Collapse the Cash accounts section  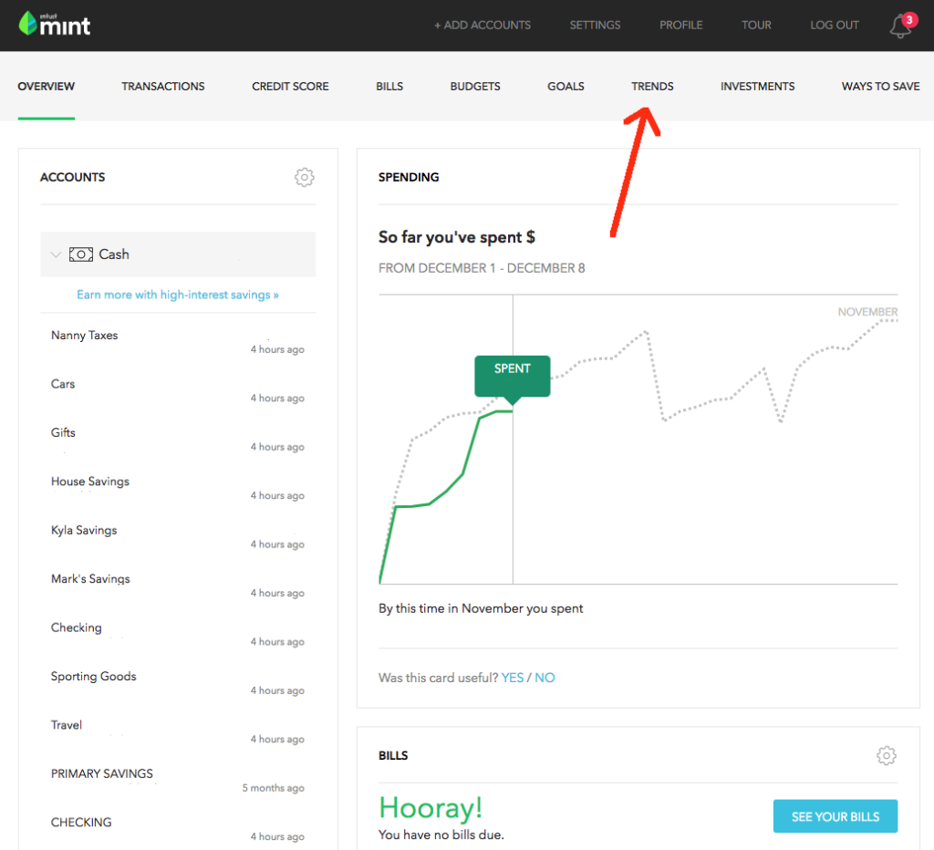[56, 254]
